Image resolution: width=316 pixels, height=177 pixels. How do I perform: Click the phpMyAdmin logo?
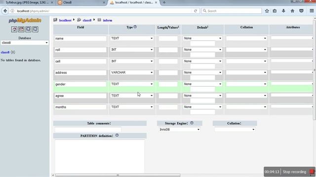[25, 21]
